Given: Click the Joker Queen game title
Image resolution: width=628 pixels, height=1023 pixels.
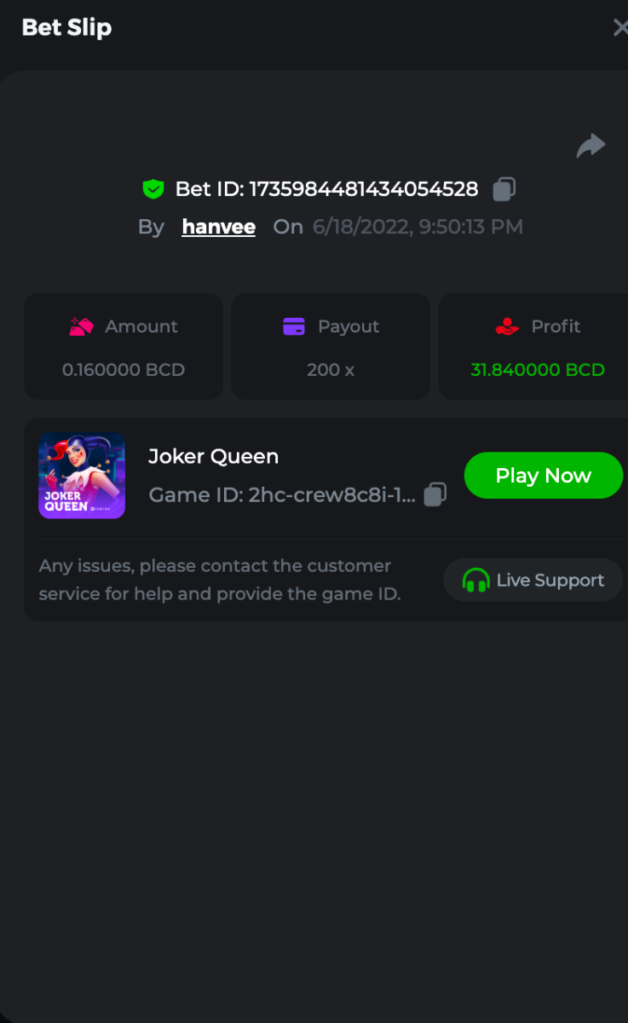Looking at the screenshot, I should point(213,456).
